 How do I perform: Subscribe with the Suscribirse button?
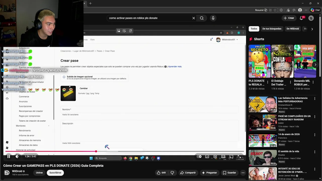(55, 173)
